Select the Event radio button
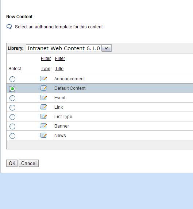The height and width of the screenshot is (209, 193). (x=12, y=98)
